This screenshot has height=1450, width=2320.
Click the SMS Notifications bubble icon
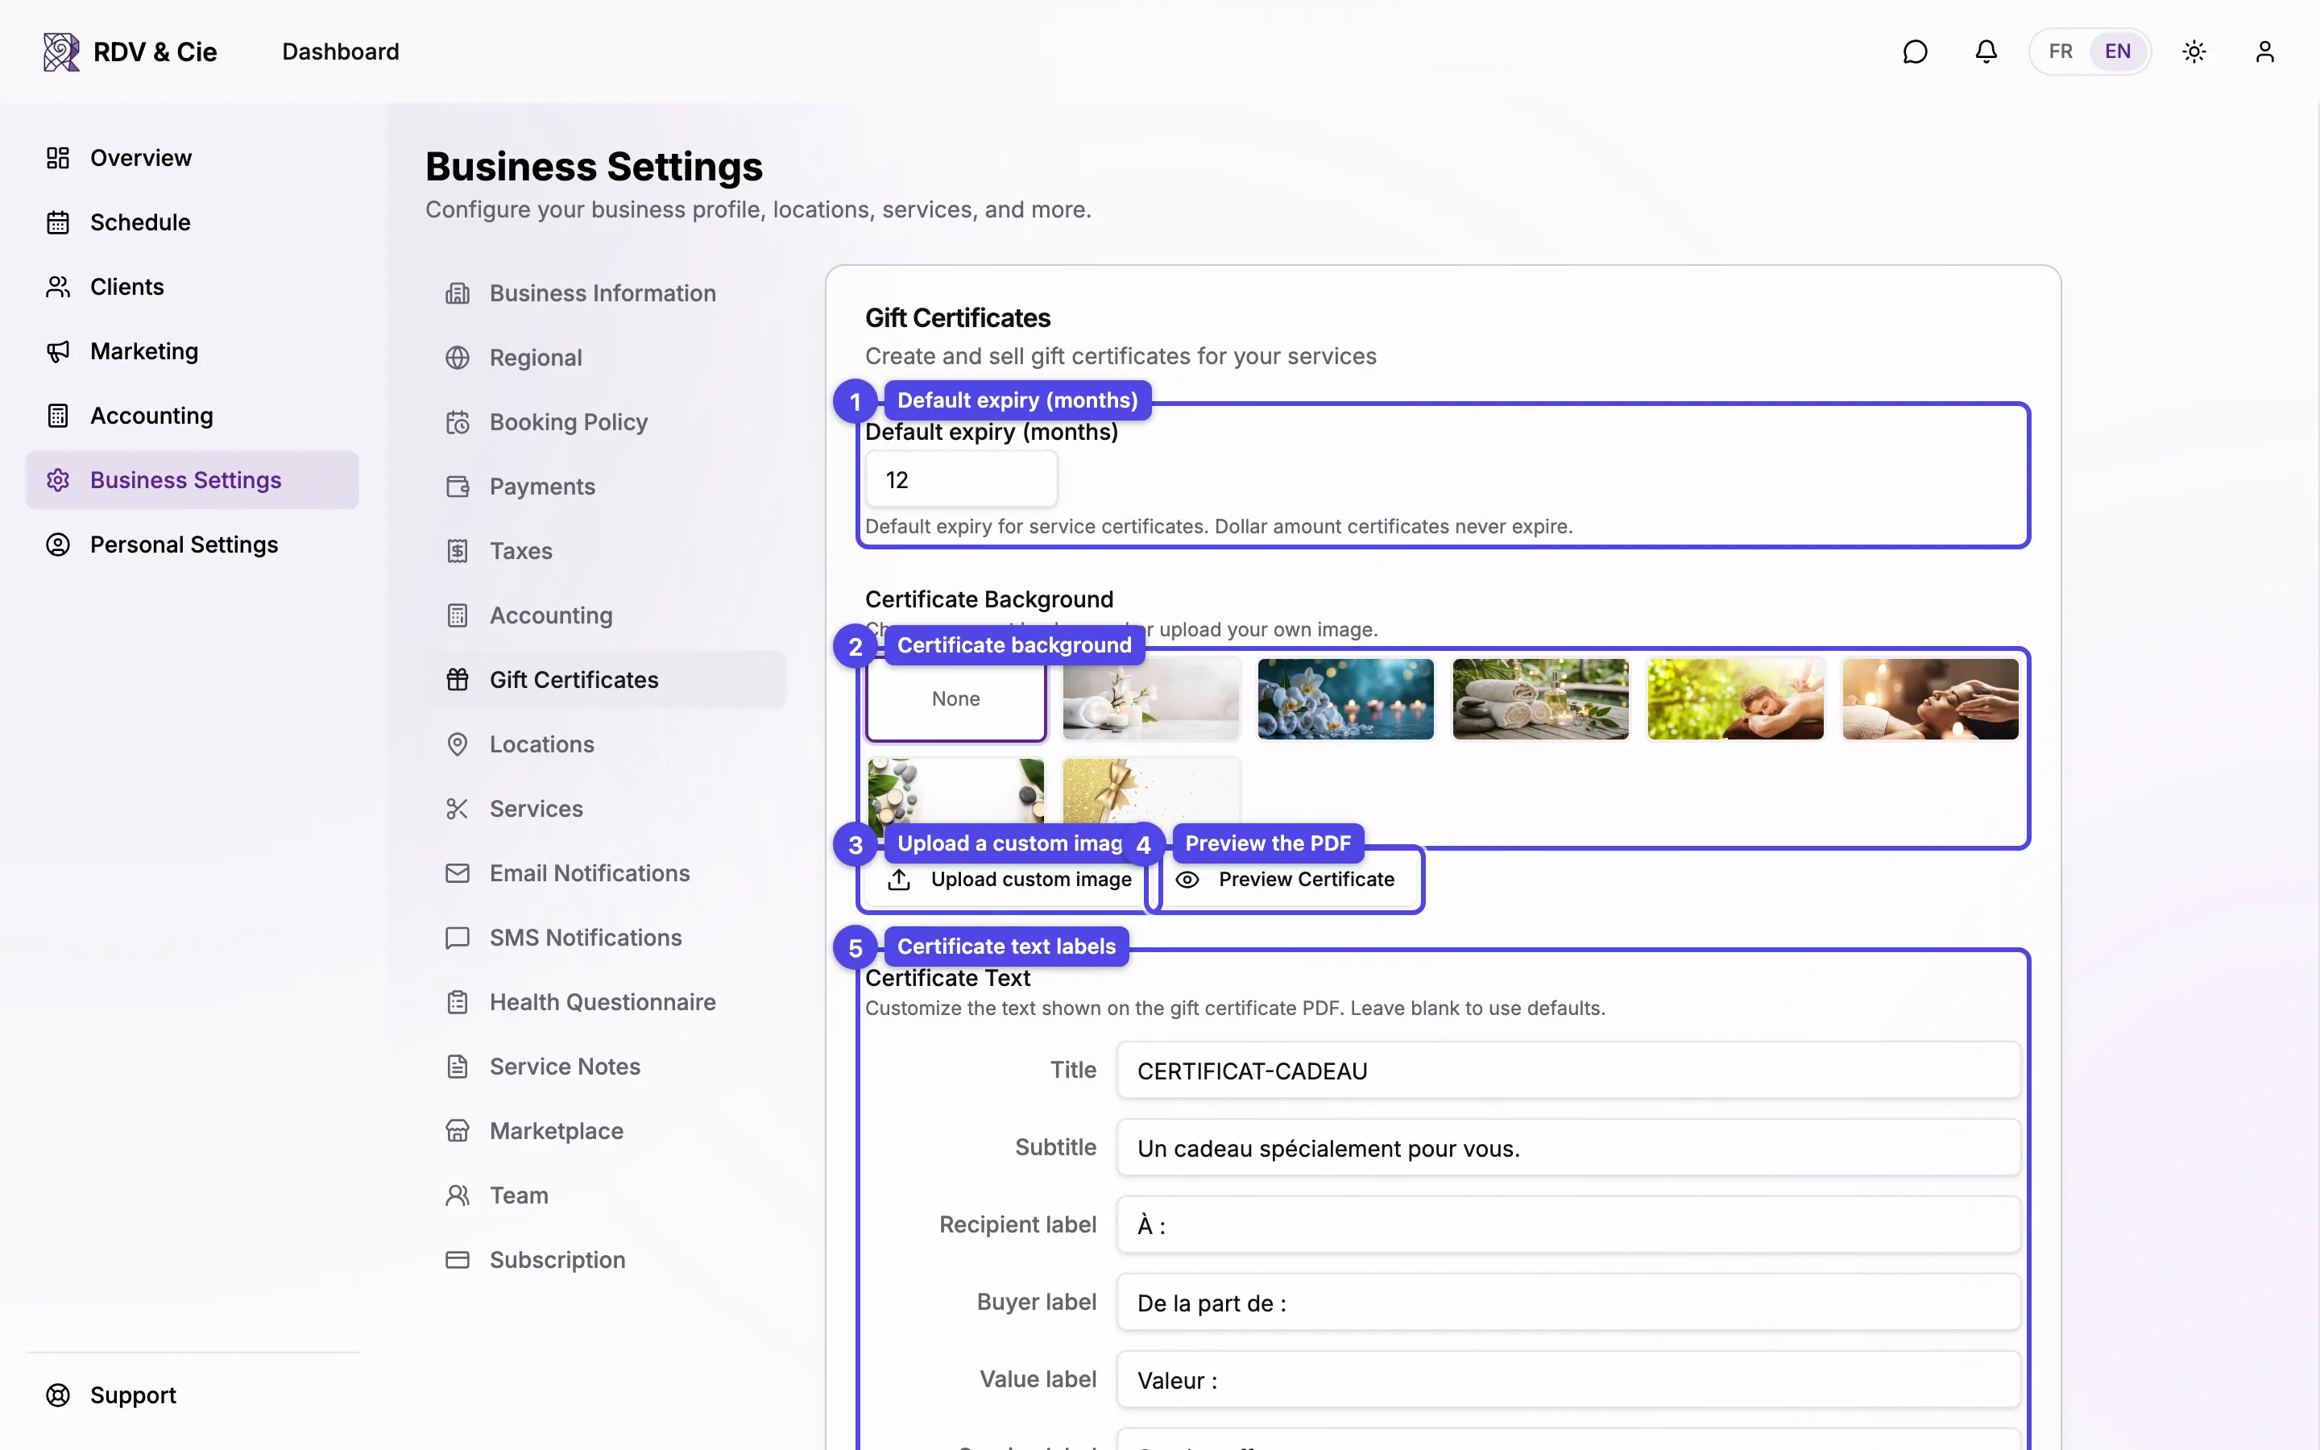pyautogui.click(x=458, y=938)
